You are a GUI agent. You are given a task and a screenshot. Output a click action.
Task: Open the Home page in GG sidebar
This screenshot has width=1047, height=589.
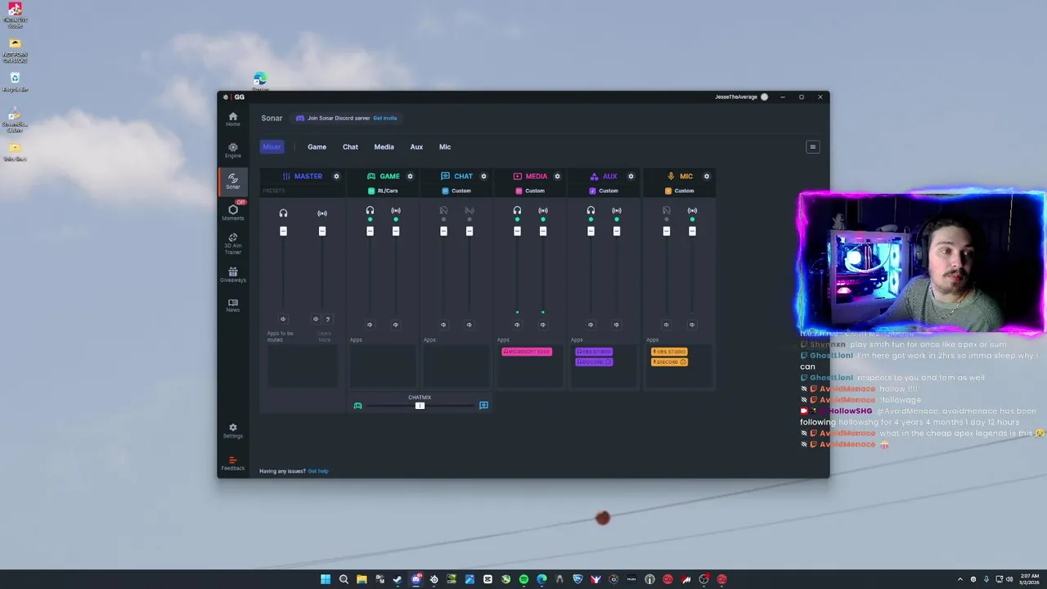tap(233, 119)
